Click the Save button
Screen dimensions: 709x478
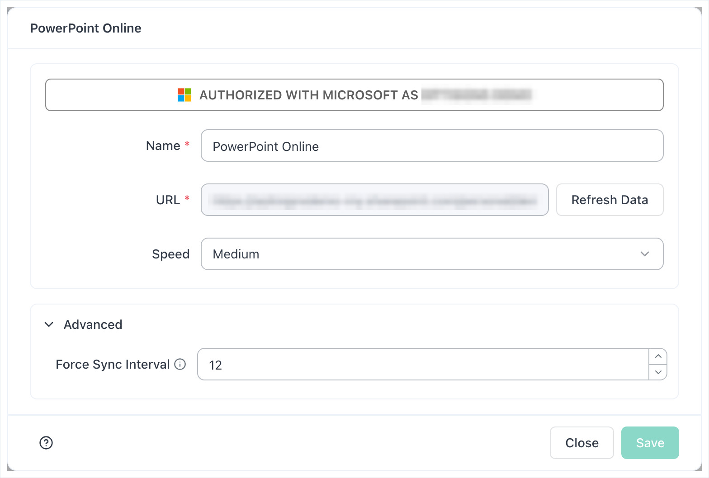coord(650,443)
